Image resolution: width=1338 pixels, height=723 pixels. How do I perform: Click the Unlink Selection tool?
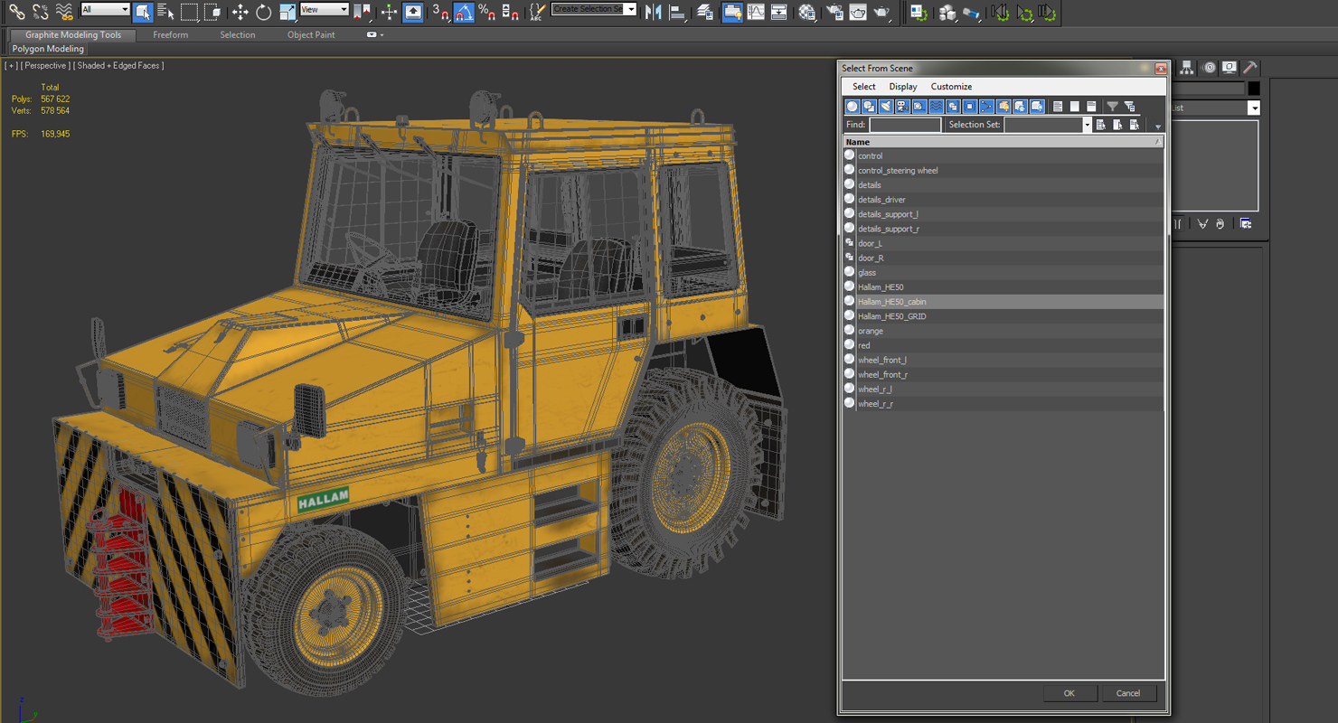[x=40, y=12]
